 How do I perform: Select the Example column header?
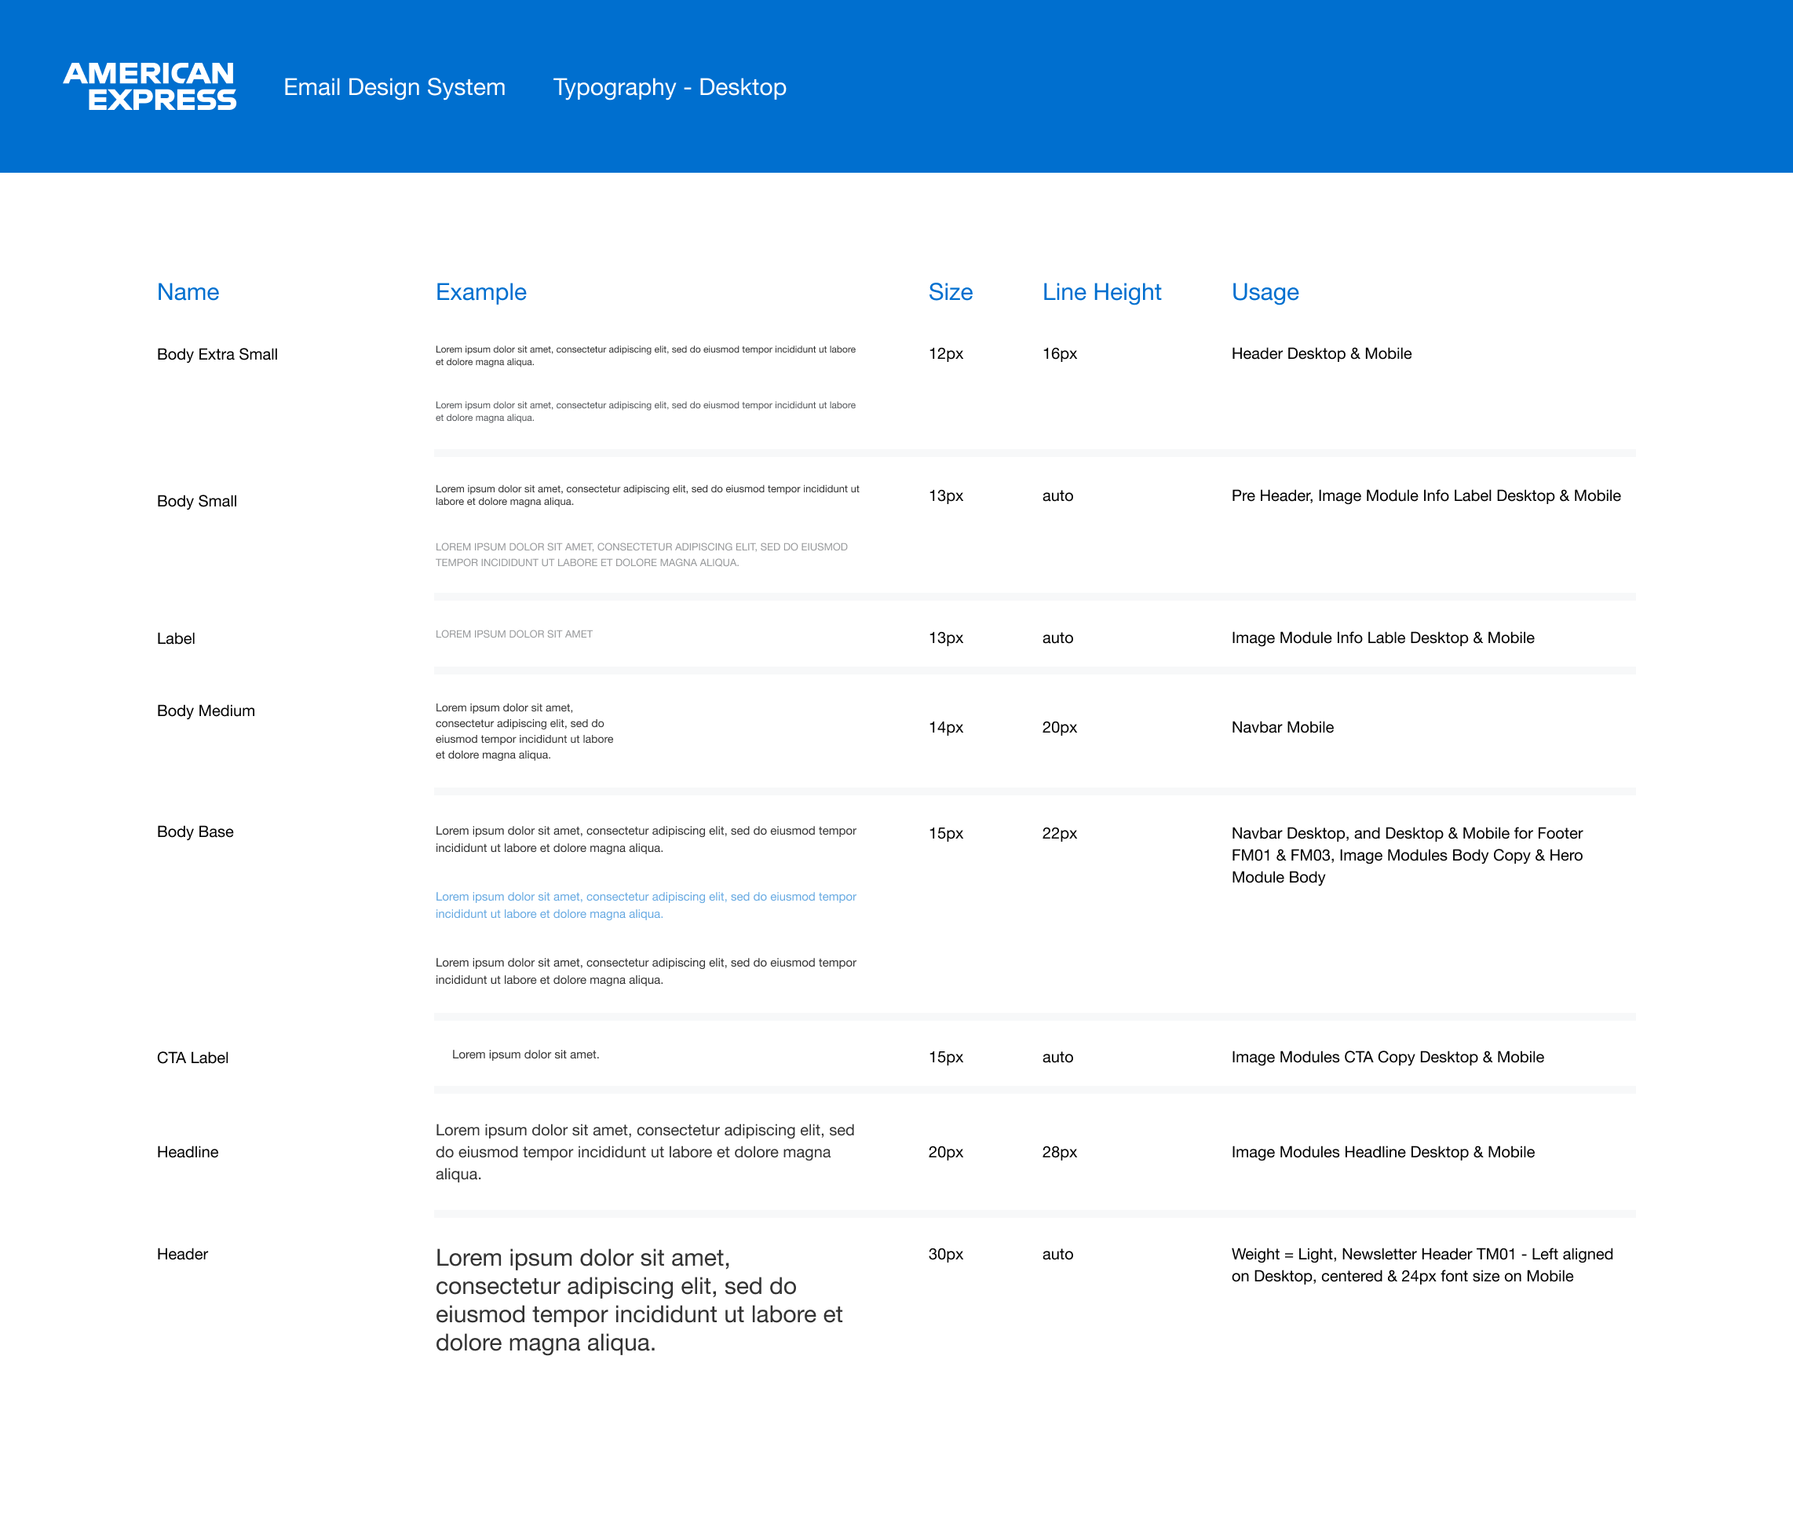coord(481,291)
